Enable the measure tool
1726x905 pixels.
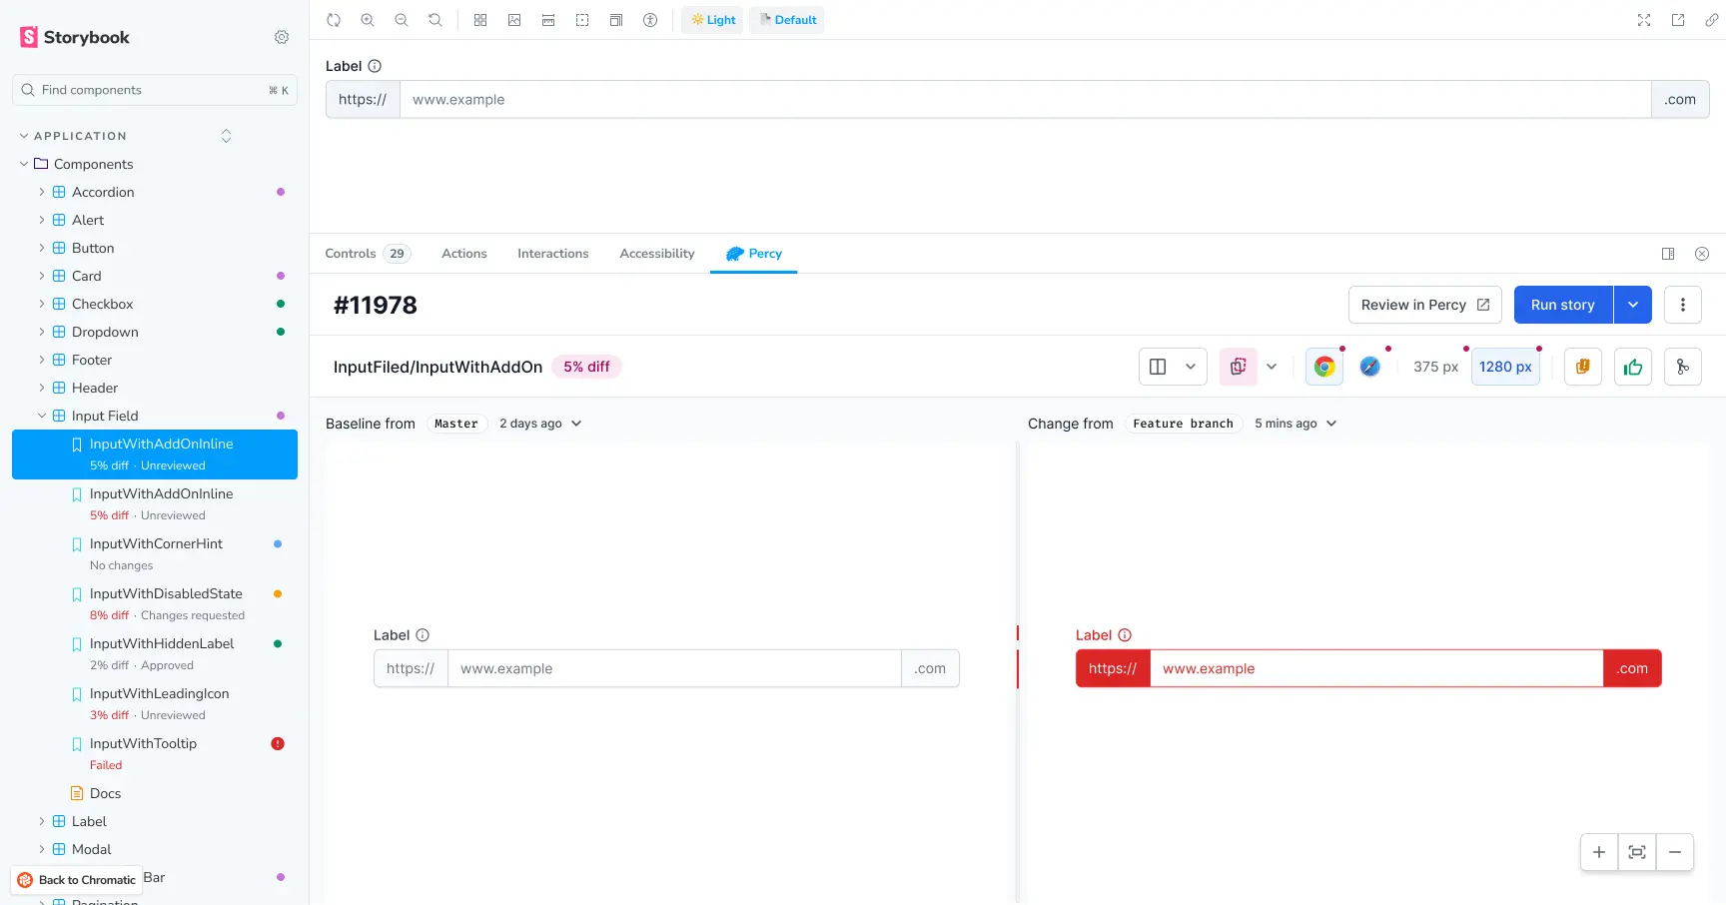tap(548, 19)
